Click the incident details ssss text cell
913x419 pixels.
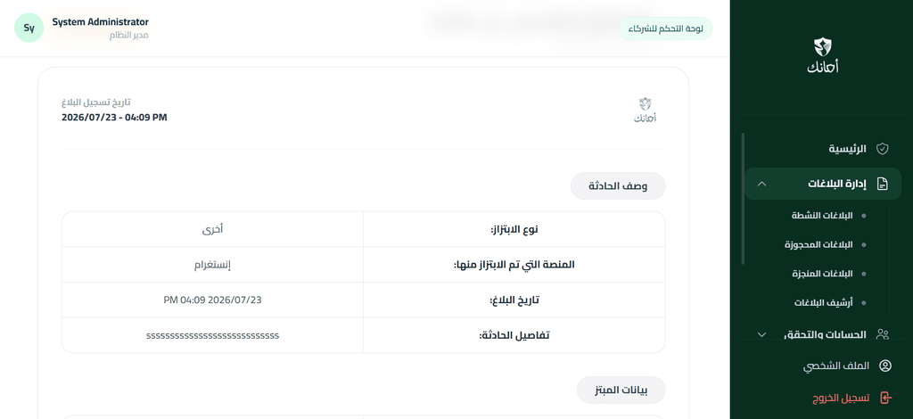tap(212, 335)
